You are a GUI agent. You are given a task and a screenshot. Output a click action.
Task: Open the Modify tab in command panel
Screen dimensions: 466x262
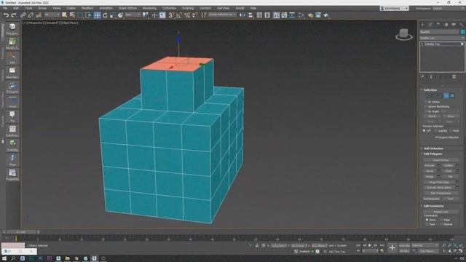click(x=430, y=25)
